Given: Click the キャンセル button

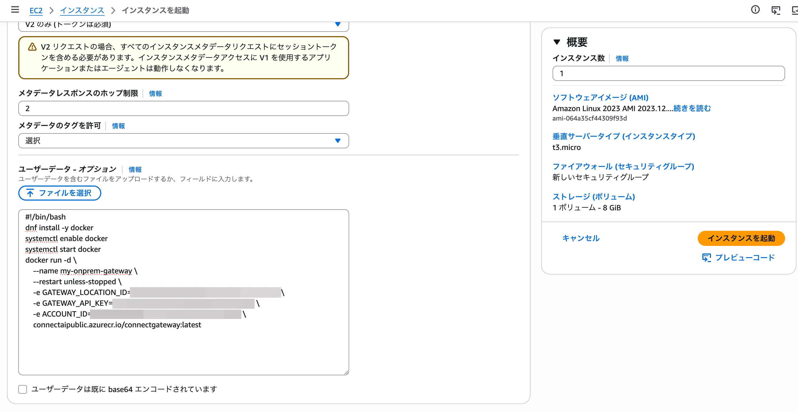Looking at the screenshot, I should tap(581, 238).
